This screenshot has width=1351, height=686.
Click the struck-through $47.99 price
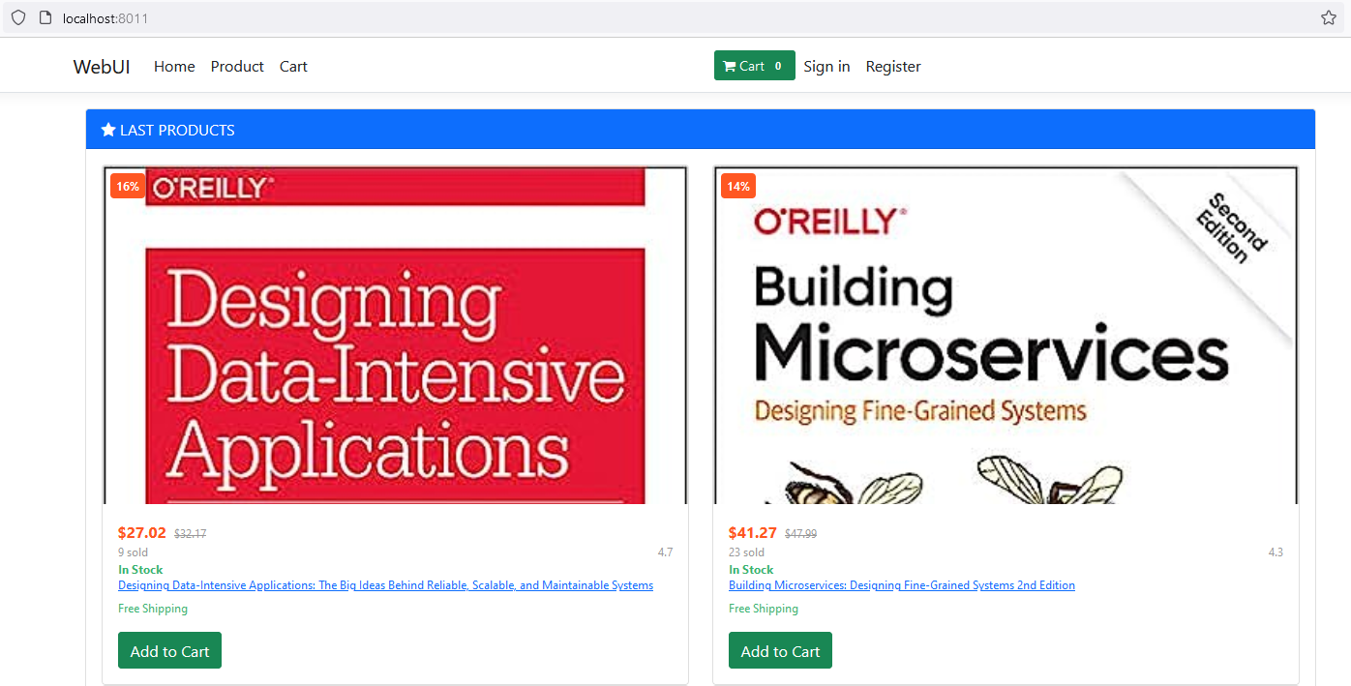(x=800, y=533)
